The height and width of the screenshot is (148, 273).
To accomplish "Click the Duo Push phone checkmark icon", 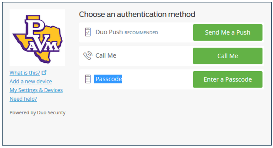I will click(x=88, y=32).
